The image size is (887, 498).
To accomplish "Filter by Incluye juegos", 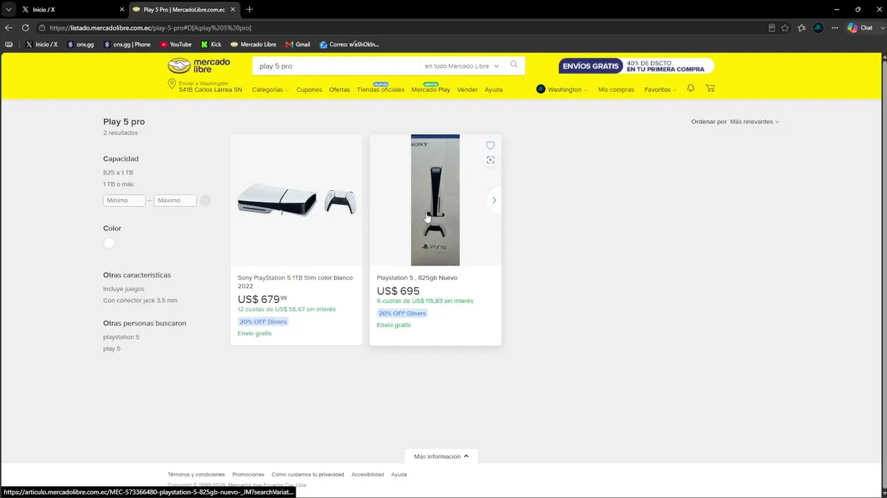I will [x=123, y=289].
